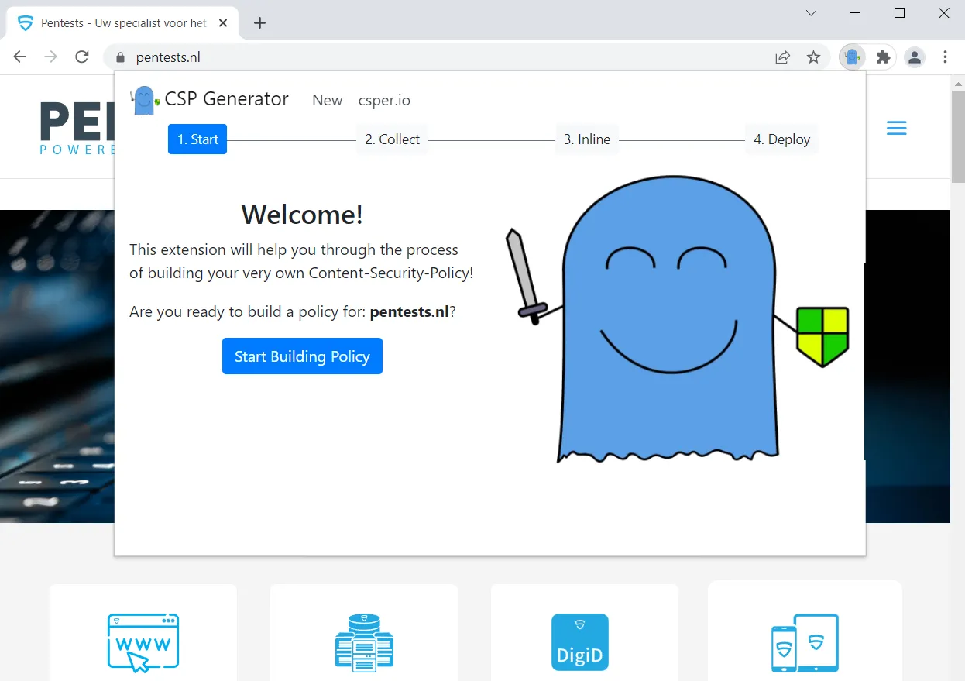The image size is (965, 681).
Task: Click the DigiD service icon
Action: (x=579, y=642)
